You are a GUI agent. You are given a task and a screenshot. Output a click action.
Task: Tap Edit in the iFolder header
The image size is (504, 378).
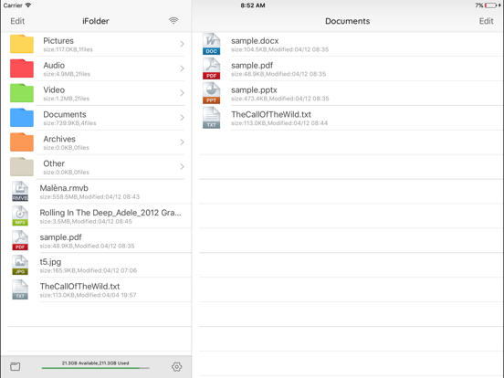(x=17, y=21)
